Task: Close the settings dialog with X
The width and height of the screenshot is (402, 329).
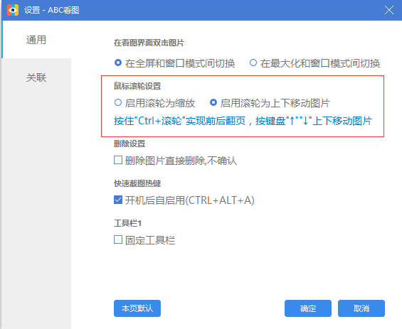Action: coord(389,10)
